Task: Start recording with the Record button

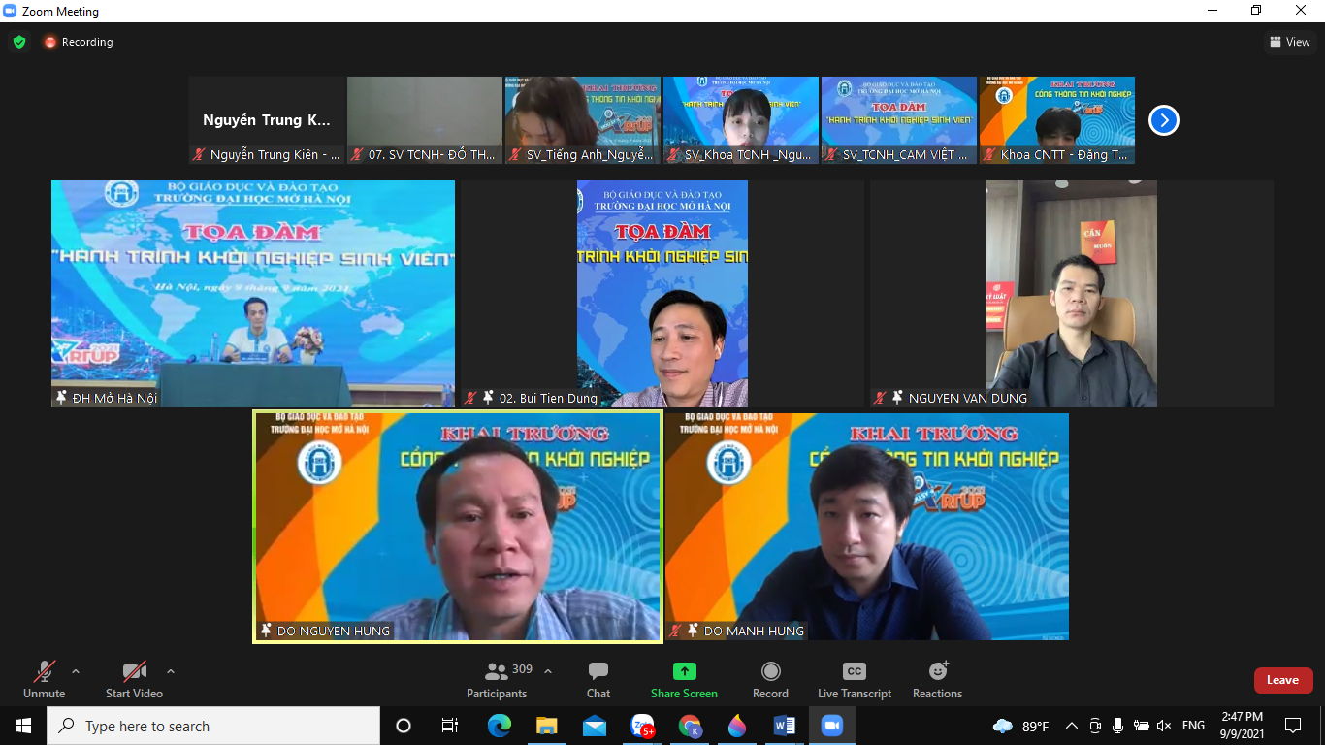Action: tap(770, 679)
